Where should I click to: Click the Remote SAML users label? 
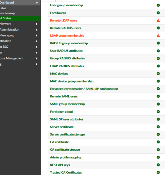64,96
